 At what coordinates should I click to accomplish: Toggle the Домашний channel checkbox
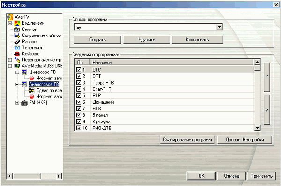tap(79, 102)
